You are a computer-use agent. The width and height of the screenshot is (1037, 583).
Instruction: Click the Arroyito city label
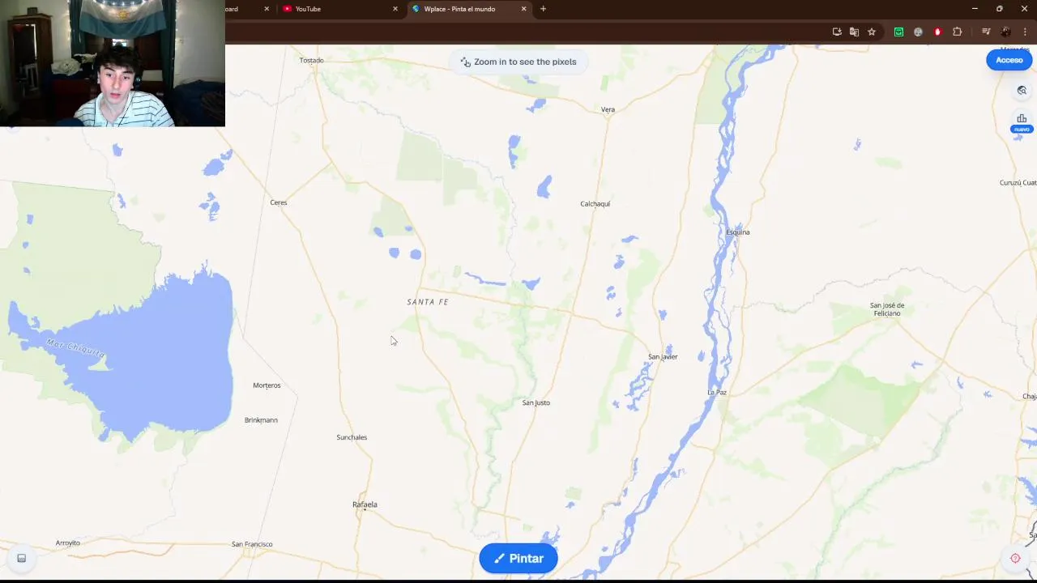tap(68, 543)
